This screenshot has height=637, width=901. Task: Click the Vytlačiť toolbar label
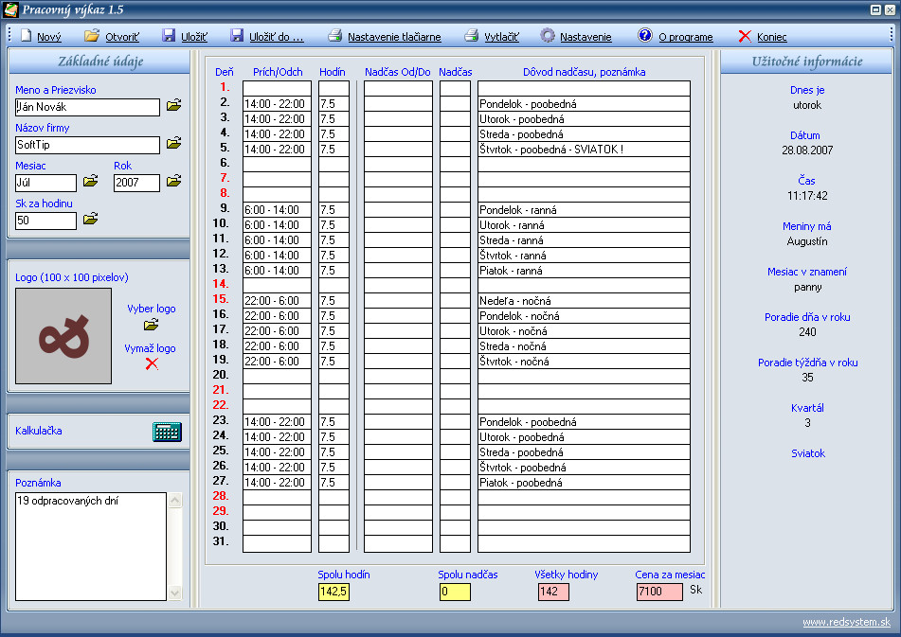click(501, 37)
